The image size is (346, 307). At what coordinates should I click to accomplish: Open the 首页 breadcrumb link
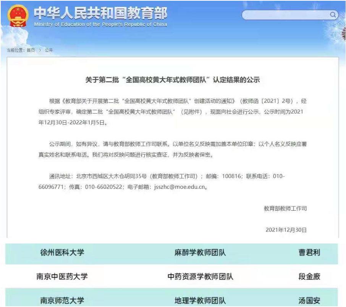31,50
